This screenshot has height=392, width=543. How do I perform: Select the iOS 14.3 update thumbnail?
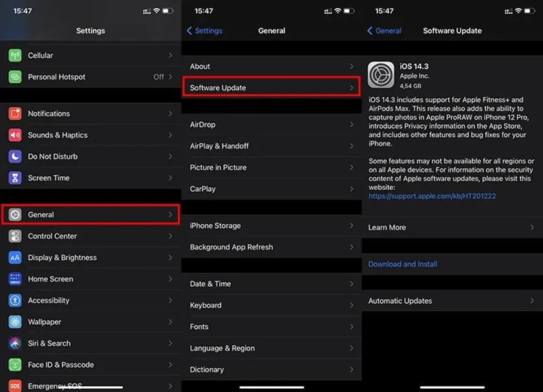tap(381, 75)
